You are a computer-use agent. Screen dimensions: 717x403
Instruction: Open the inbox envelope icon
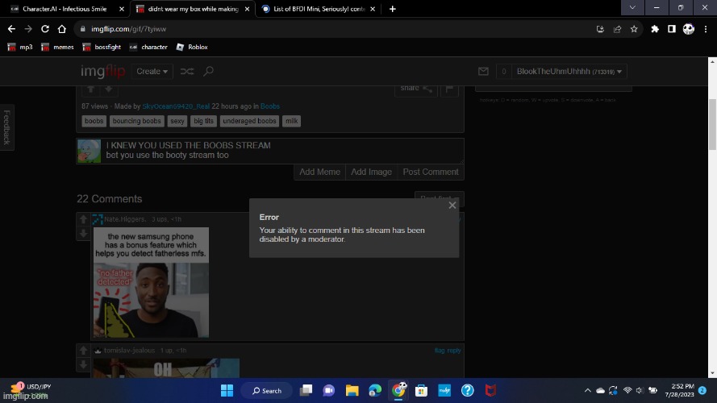[483, 72]
